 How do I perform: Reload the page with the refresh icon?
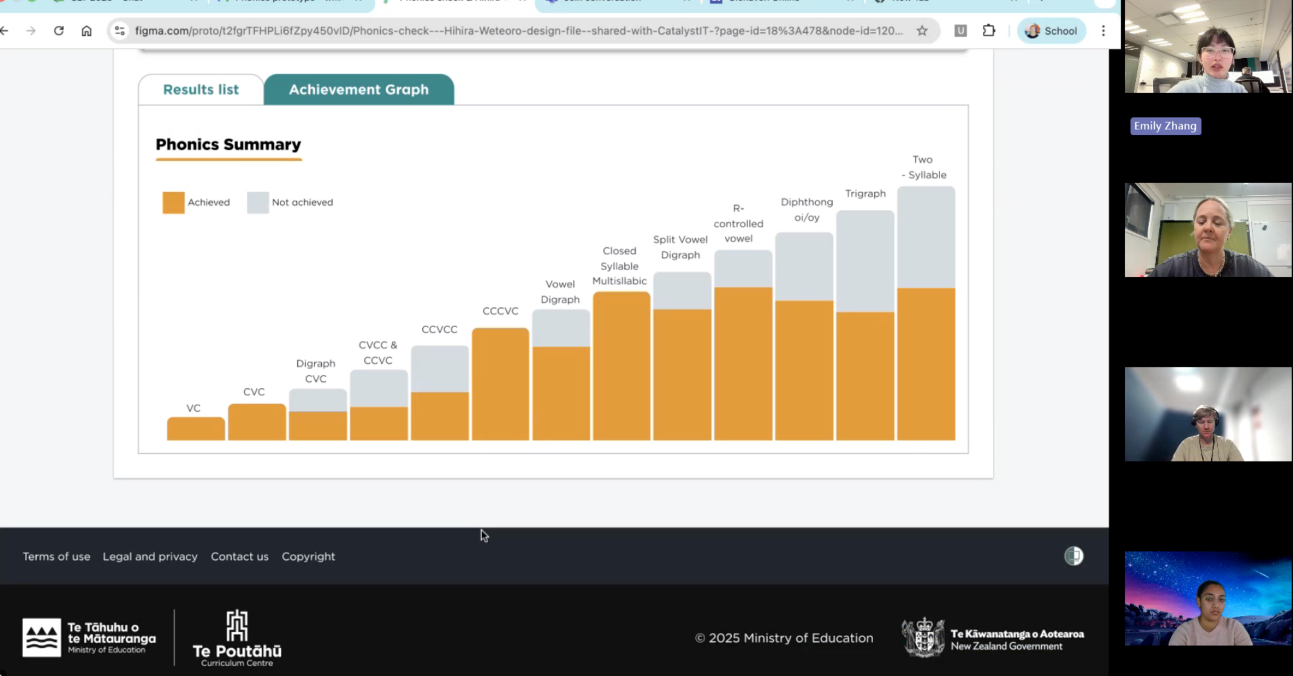point(59,31)
